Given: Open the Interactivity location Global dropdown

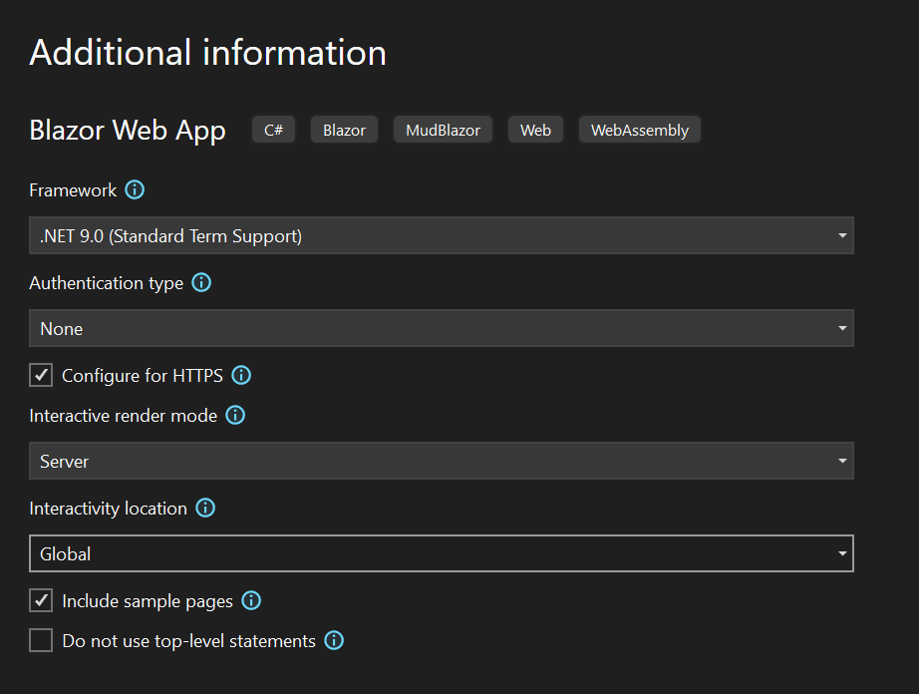Looking at the screenshot, I should pyautogui.click(x=442, y=553).
